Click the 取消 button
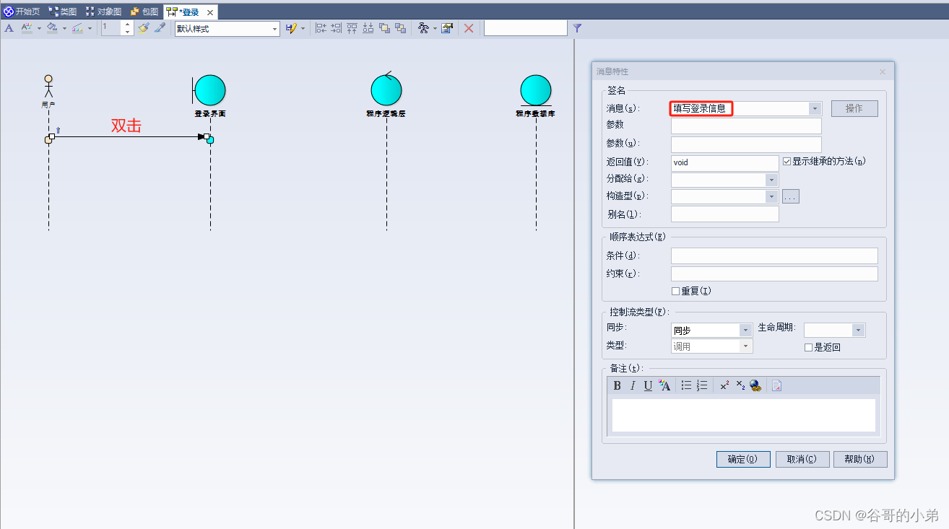The width and height of the screenshot is (949, 529). (802, 459)
